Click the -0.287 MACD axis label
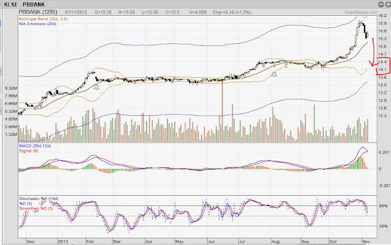The width and height of the screenshot is (391, 245). tap(384, 186)
